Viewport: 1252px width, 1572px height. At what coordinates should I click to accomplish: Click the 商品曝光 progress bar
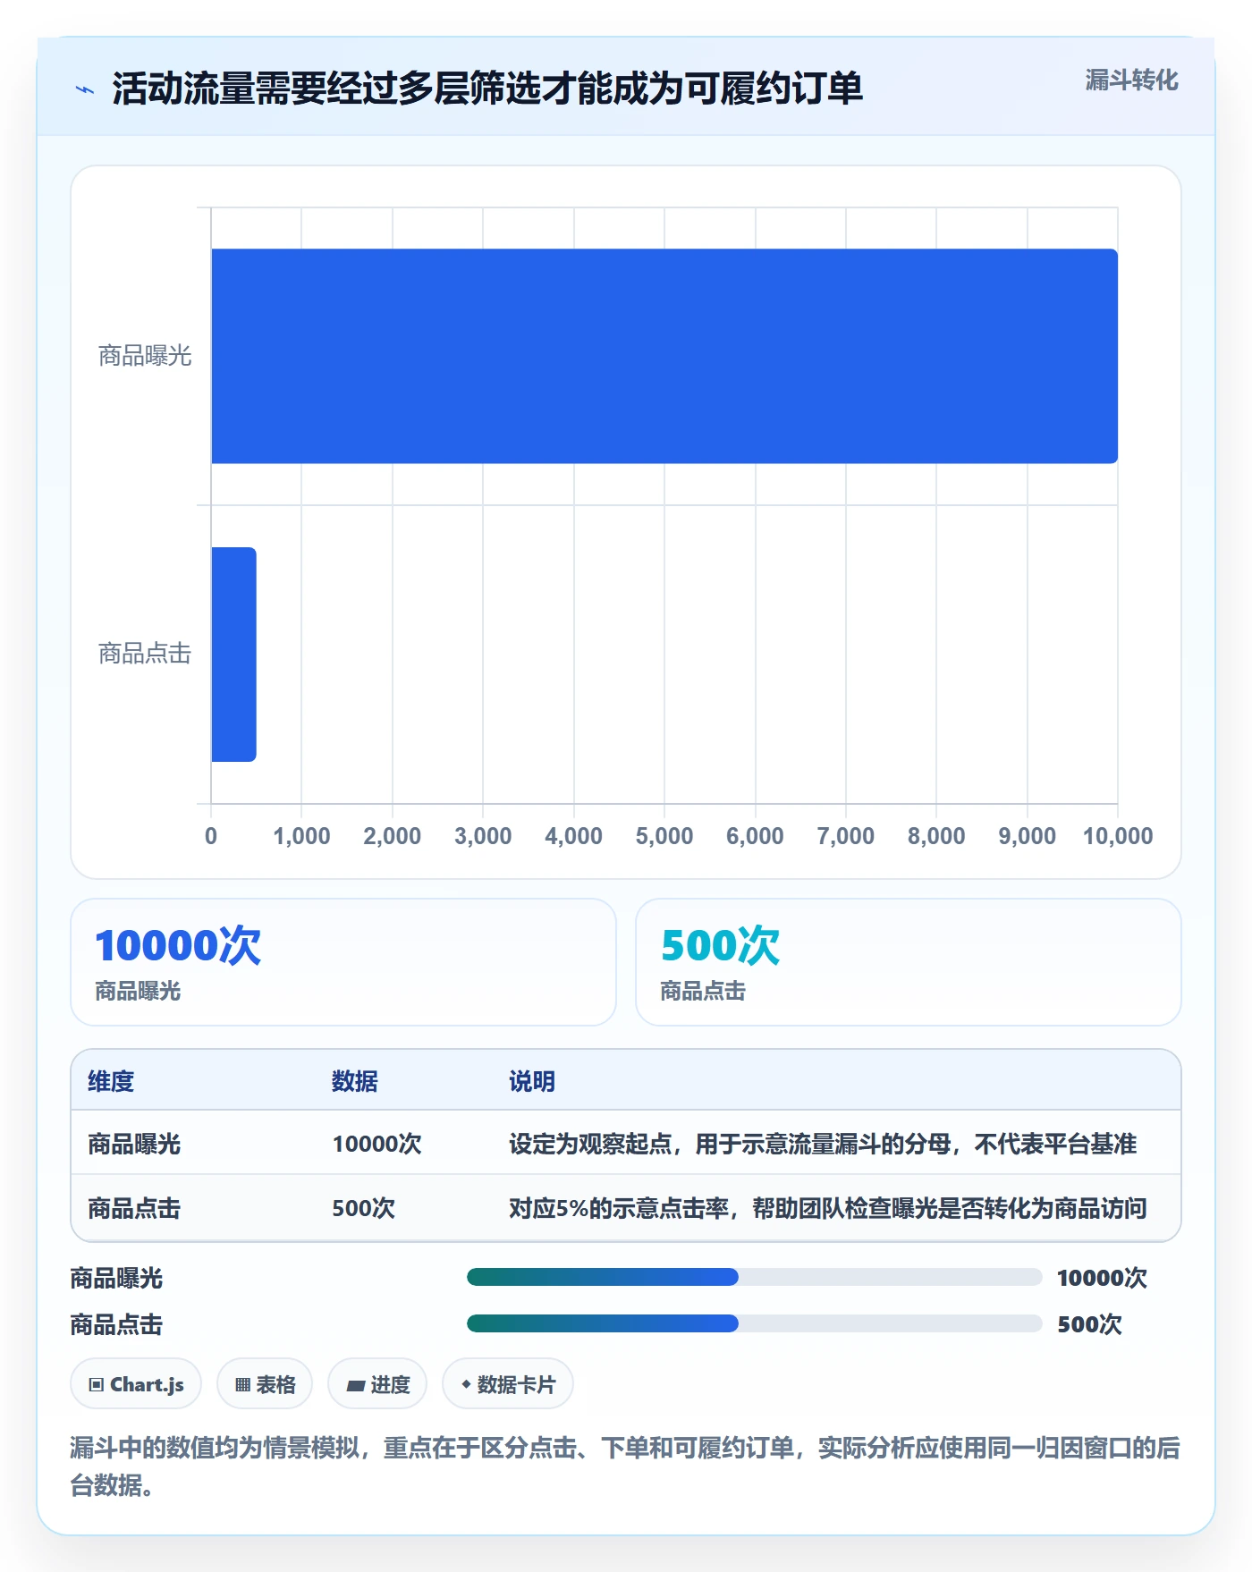(x=754, y=1277)
